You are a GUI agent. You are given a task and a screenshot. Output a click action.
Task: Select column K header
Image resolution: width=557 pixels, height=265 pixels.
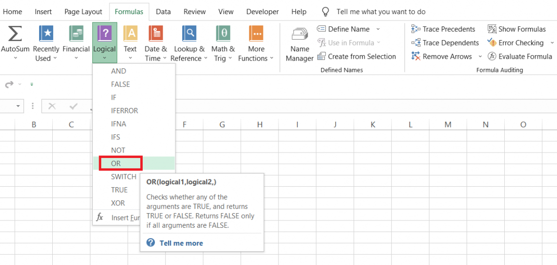click(x=373, y=125)
